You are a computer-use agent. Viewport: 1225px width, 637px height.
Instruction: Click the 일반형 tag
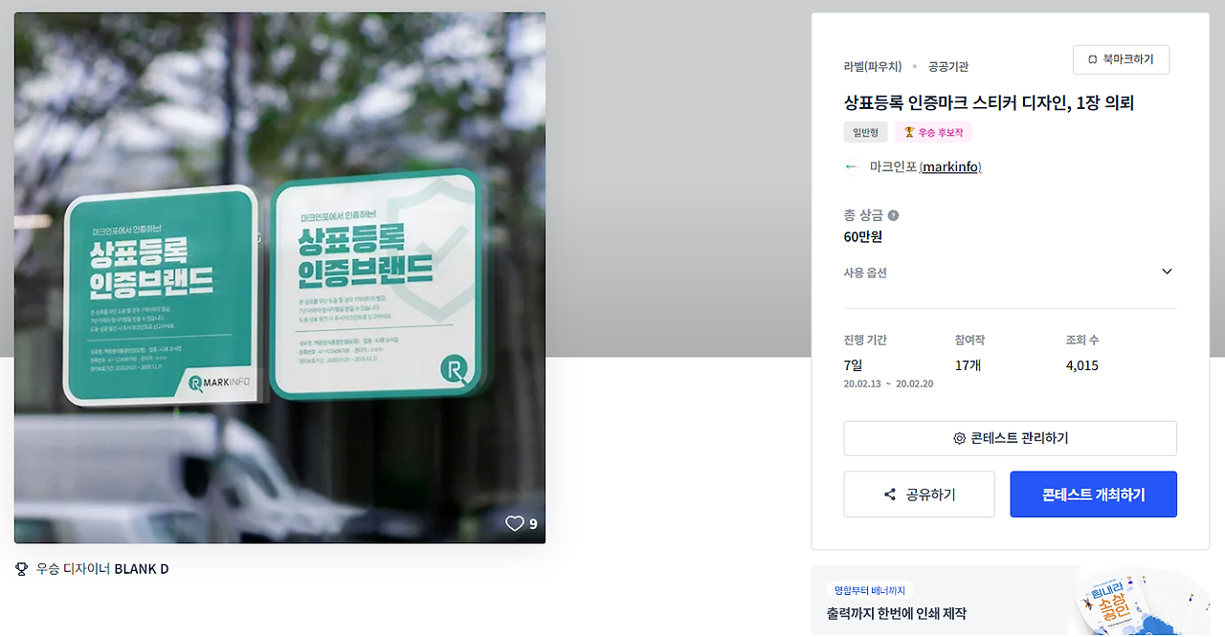(865, 132)
